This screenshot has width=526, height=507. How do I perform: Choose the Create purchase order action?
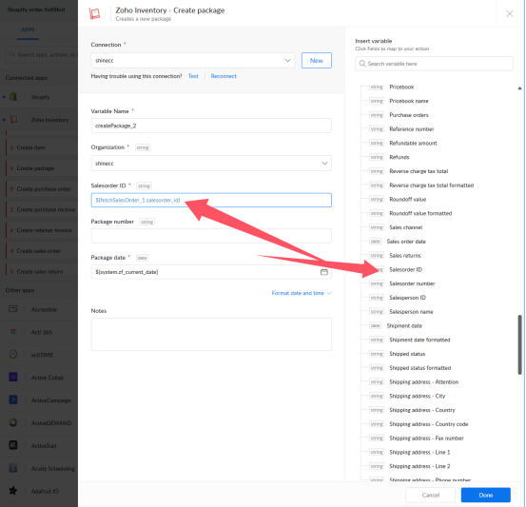44,189
